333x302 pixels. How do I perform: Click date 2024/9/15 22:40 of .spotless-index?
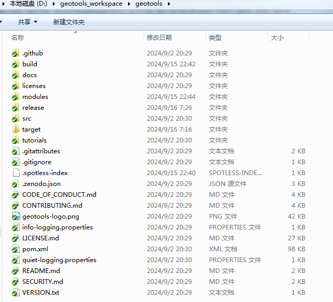[x=171, y=172]
